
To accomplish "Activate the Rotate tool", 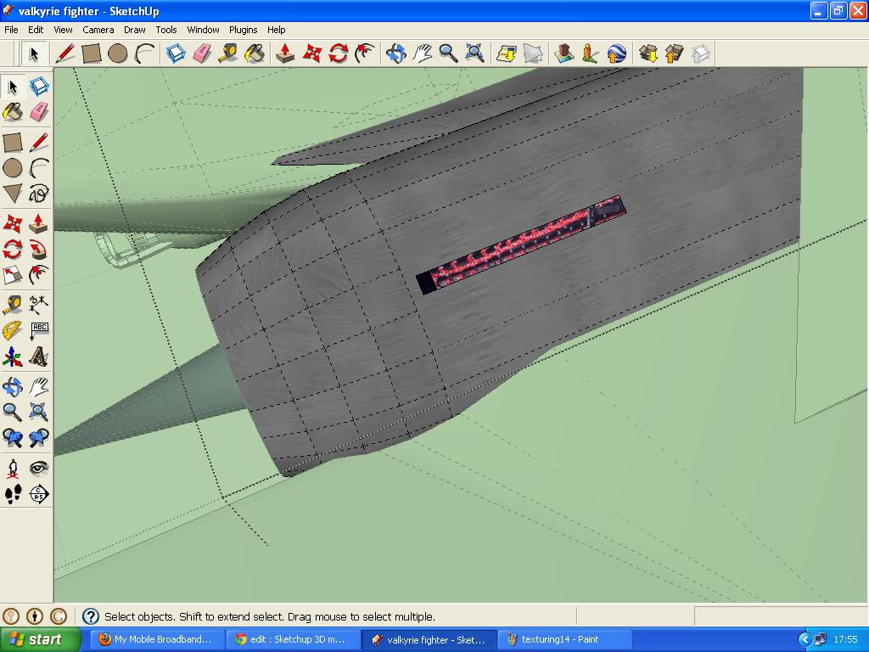I will coord(12,249).
